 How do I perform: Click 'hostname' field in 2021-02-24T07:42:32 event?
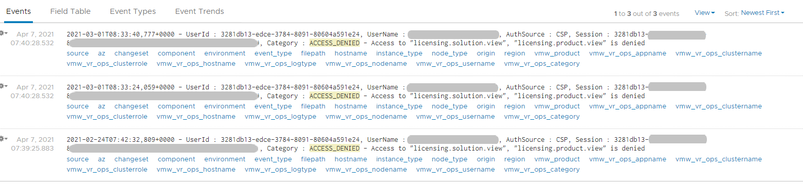click(351, 159)
